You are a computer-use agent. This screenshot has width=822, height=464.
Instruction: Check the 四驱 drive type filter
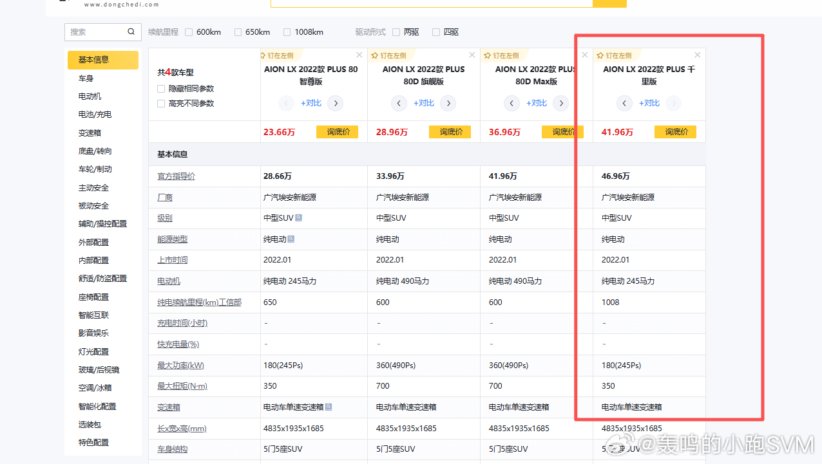[x=436, y=32]
